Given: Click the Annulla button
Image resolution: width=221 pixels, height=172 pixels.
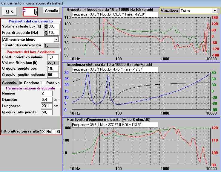Looking at the screenshot, I should pyautogui.click(x=51, y=10).
